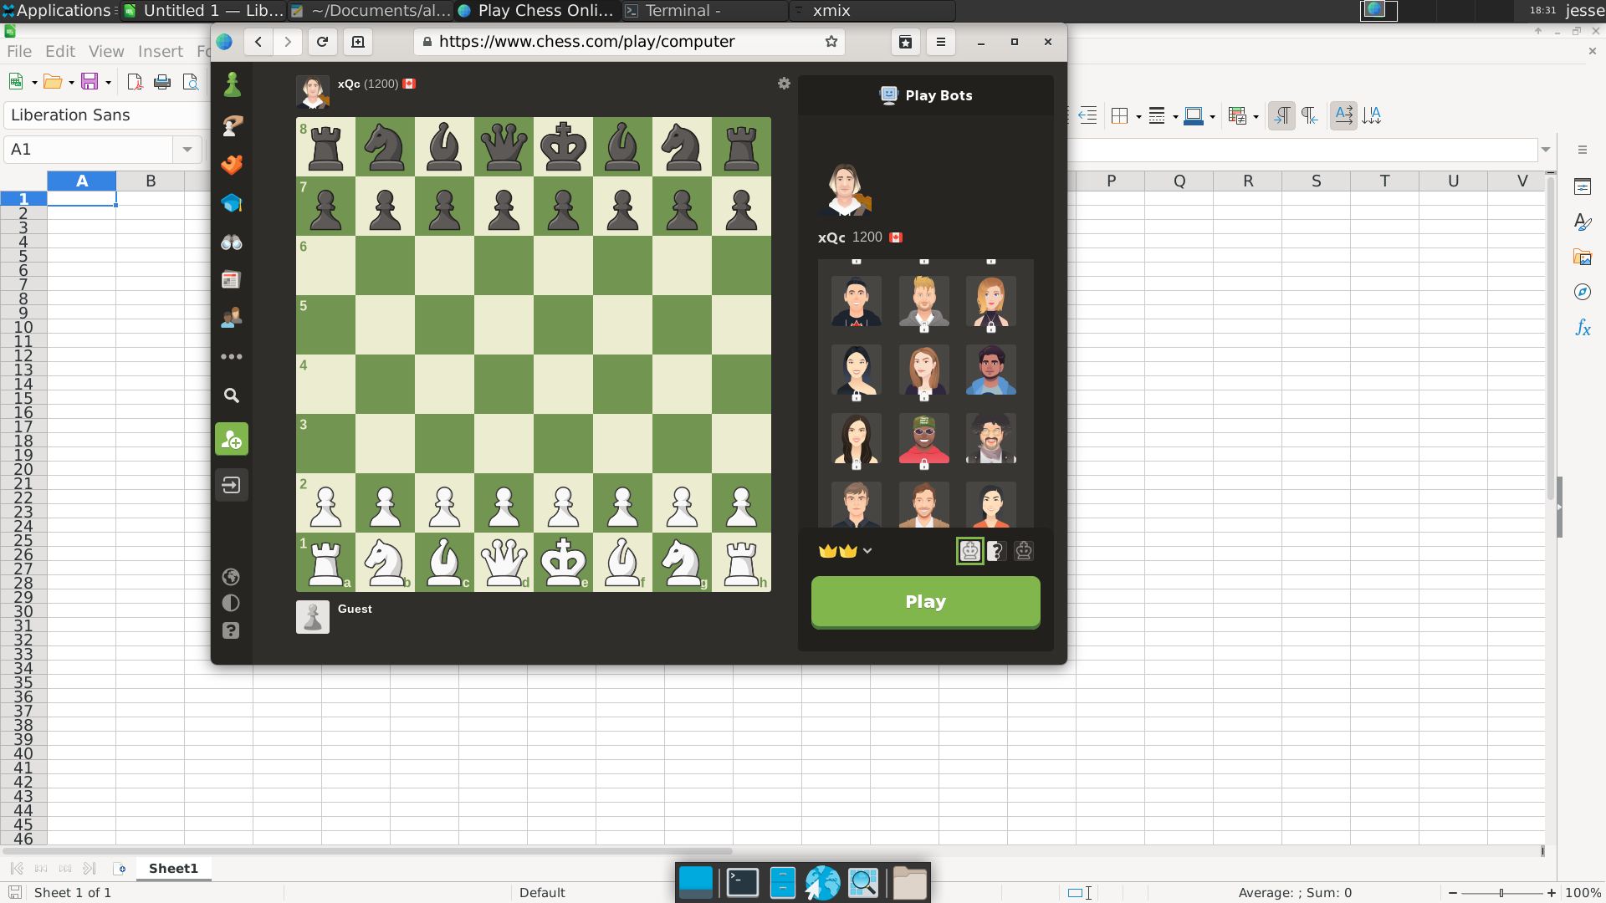The width and height of the screenshot is (1606, 903).
Task: Click binoculars Watch icon in chess sidebar
Action: coord(232,242)
